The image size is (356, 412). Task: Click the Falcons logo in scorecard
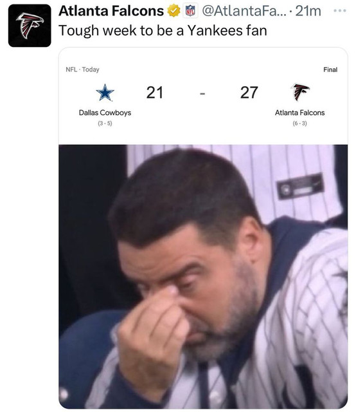pyautogui.click(x=300, y=92)
